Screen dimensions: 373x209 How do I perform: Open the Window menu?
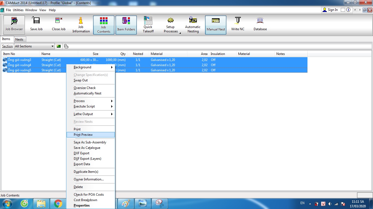[31, 10]
